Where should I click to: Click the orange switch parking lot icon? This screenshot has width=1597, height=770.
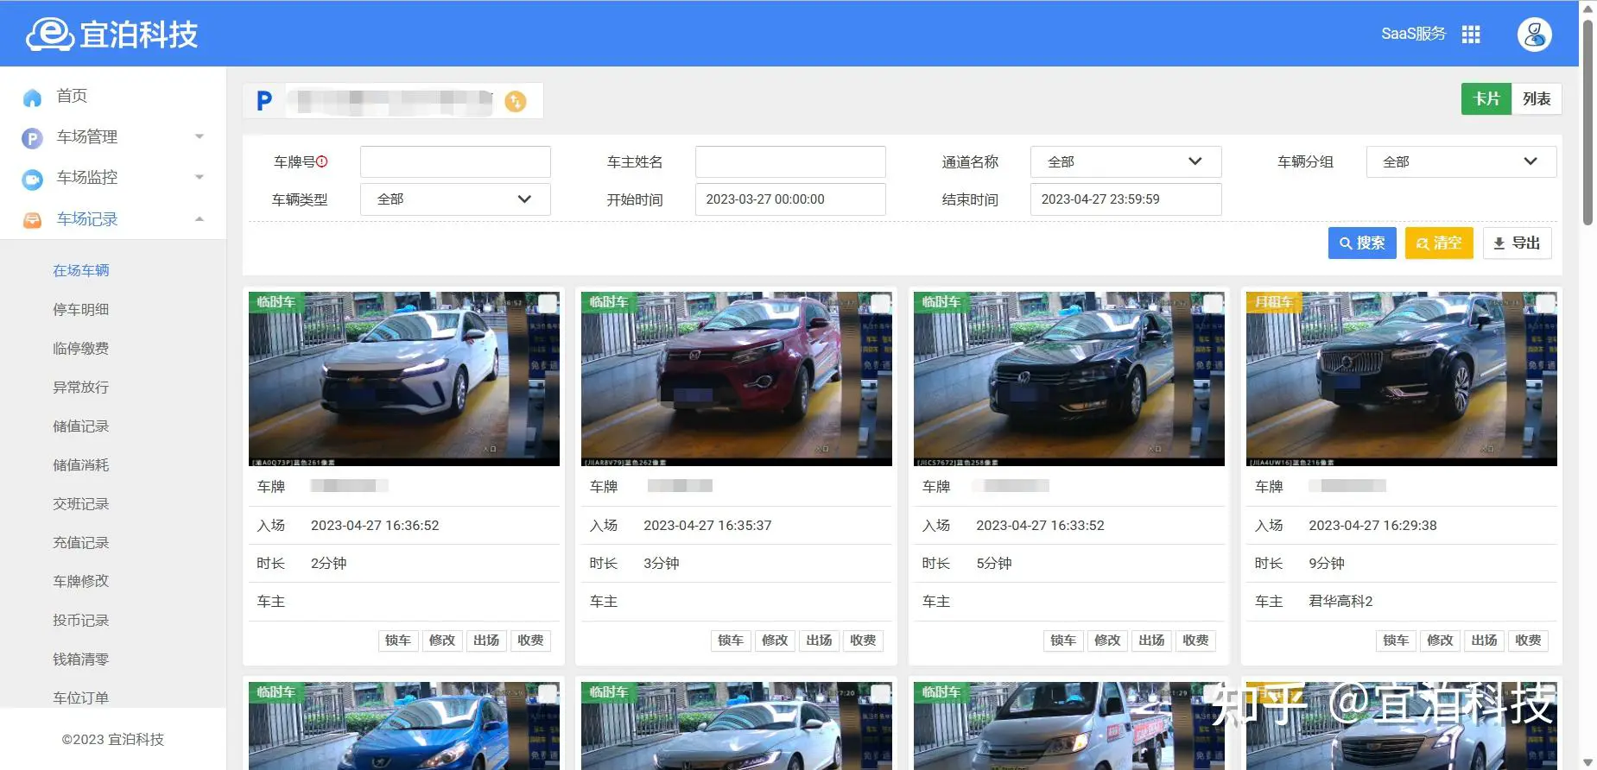click(516, 101)
